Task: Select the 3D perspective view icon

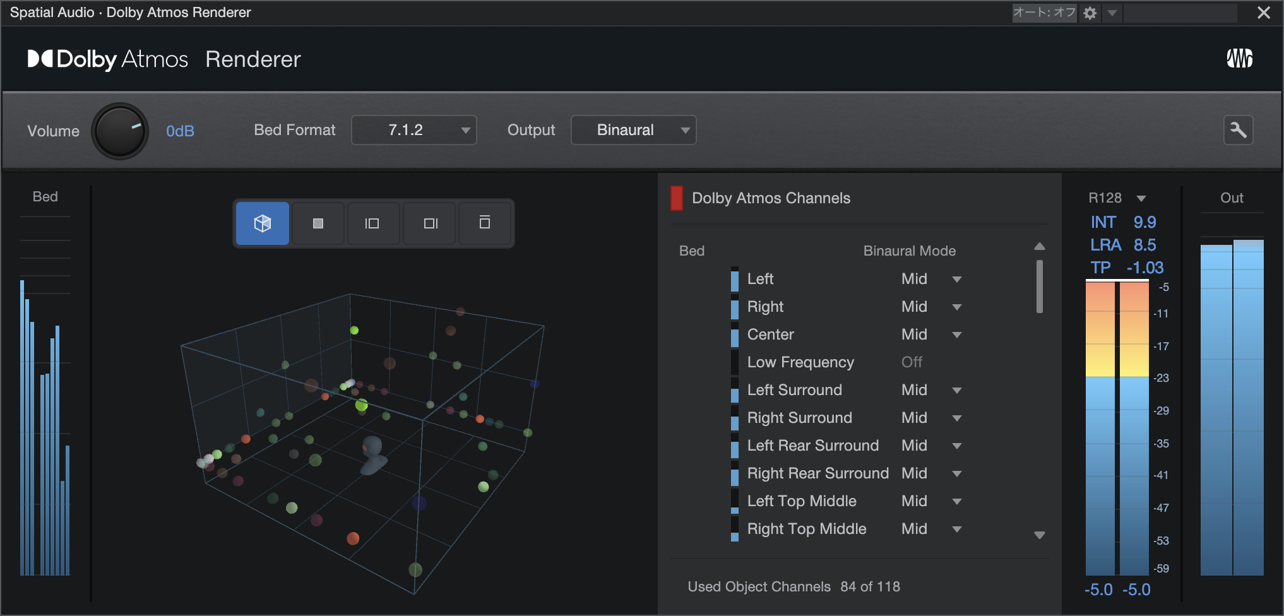Action: point(263,223)
